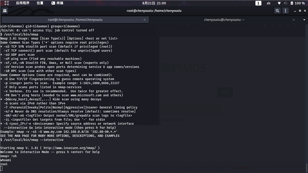Expand the tab list dropdown arrow
The width and height of the screenshot is (308, 173).
[304, 20]
